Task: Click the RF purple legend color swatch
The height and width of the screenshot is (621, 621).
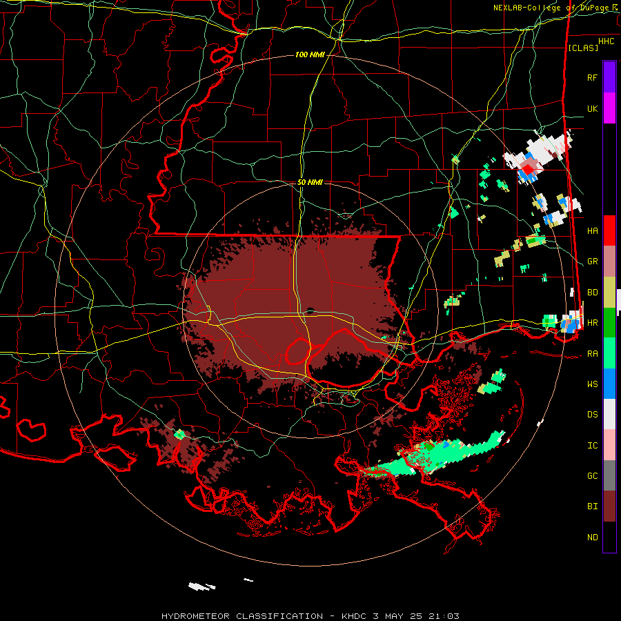Action: (x=609, y=77)
